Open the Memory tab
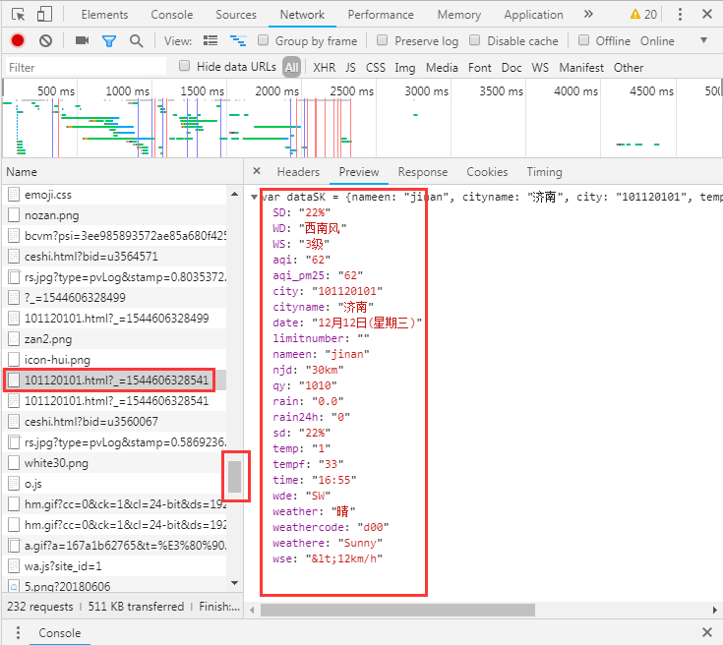 tap(458, 15)
